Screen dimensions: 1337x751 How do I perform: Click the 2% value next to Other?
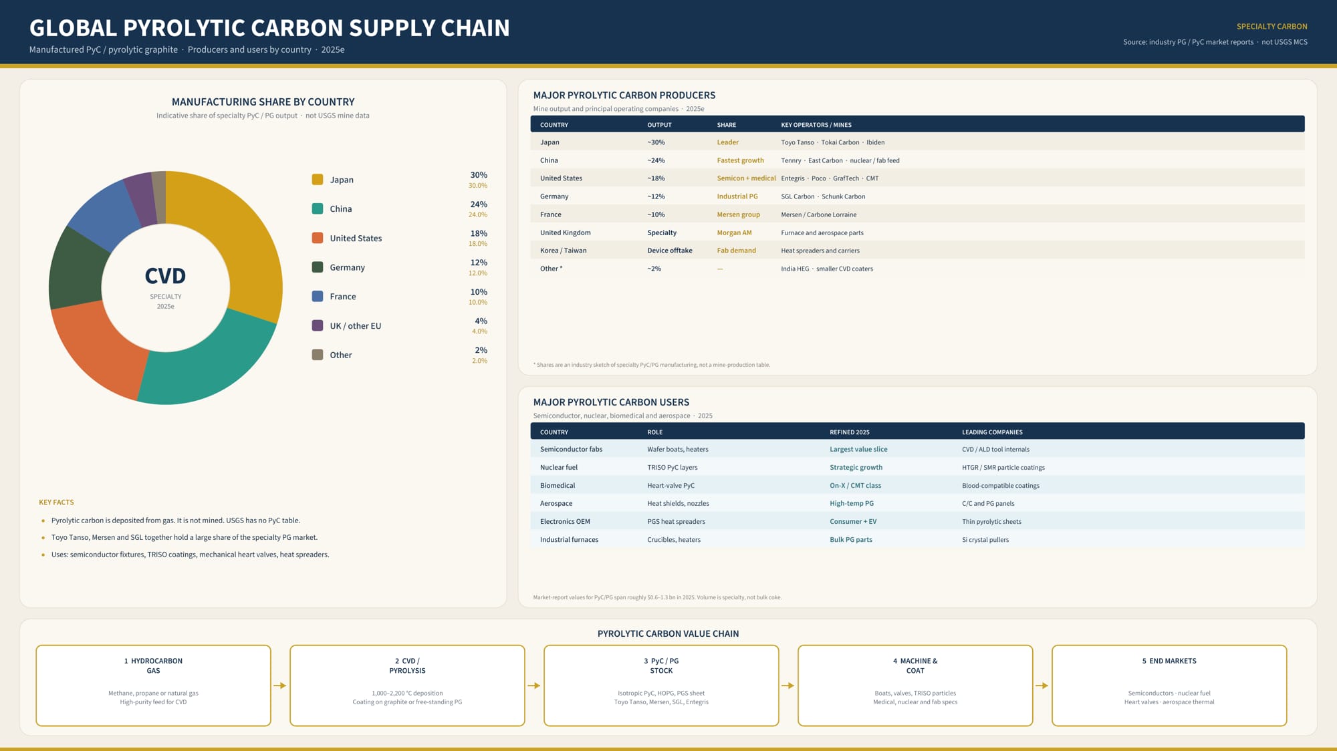click(481, 350)
